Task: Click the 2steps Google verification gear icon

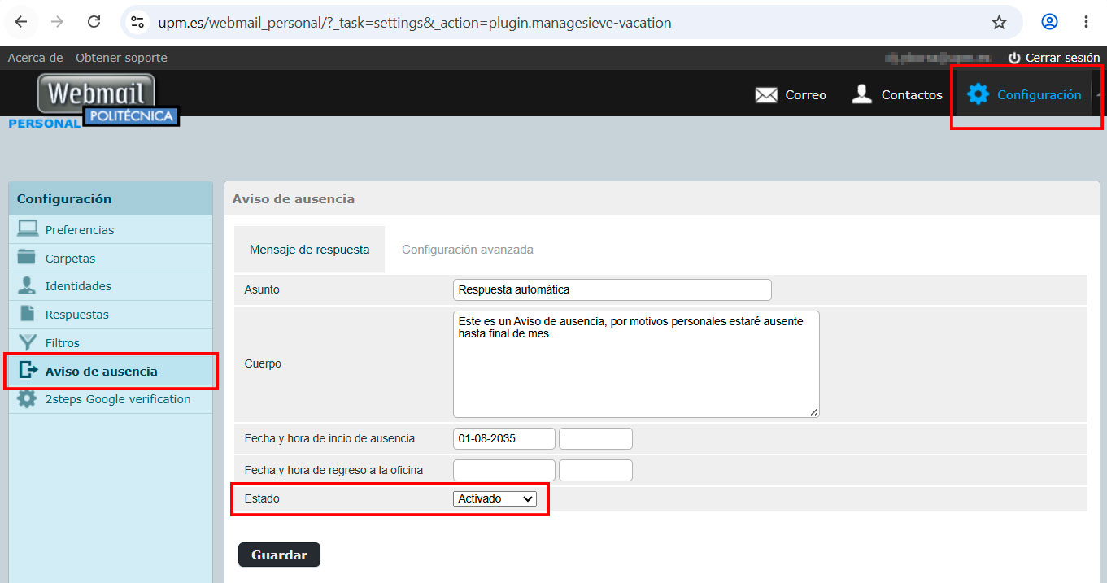Action: tap(28, 399)
